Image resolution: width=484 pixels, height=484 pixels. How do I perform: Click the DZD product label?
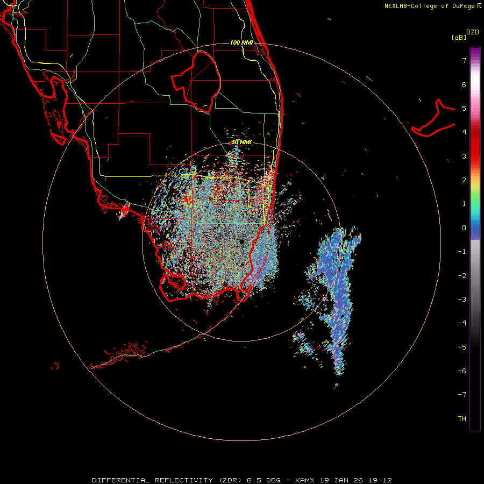(x=473, y=32)
